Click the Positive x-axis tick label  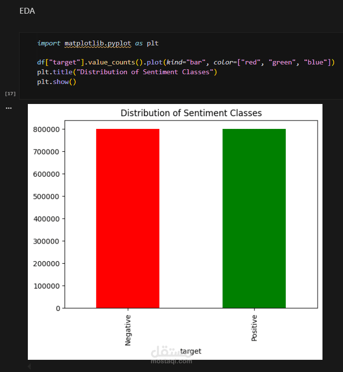tap(254, 328)
